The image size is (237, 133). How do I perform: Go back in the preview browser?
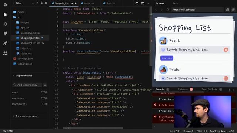coord(156,10)
